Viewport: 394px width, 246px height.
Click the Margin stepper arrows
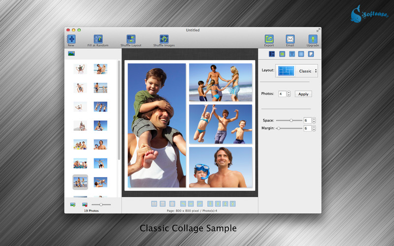[314, 128]
